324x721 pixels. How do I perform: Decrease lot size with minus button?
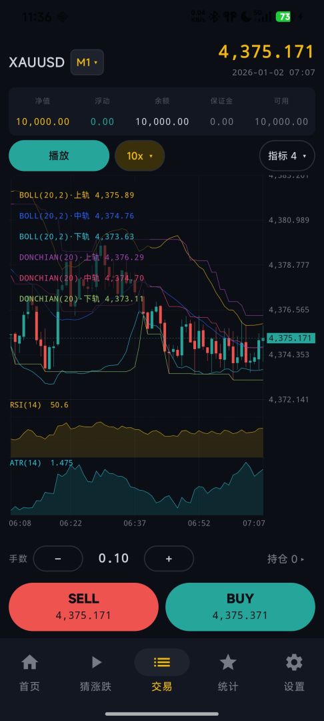[58, 558]
